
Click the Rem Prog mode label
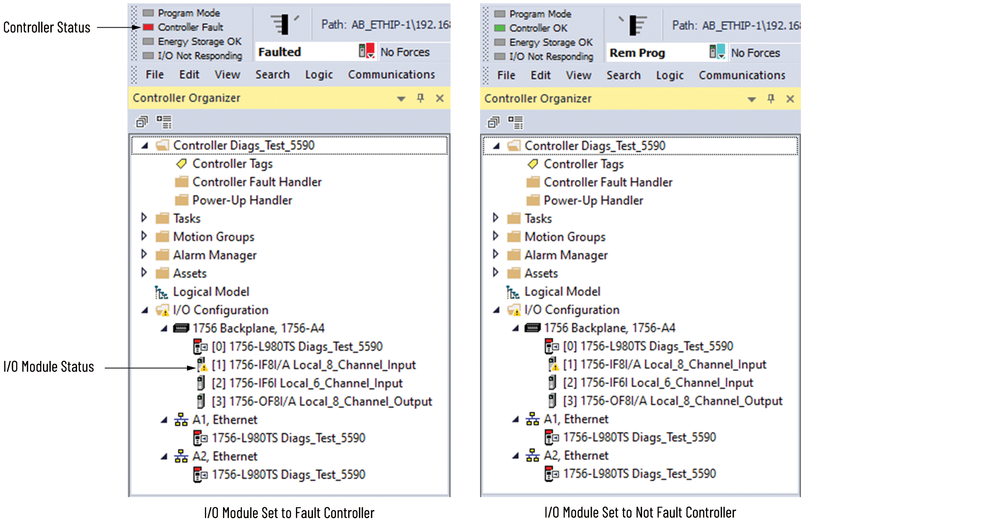[637, 53]
